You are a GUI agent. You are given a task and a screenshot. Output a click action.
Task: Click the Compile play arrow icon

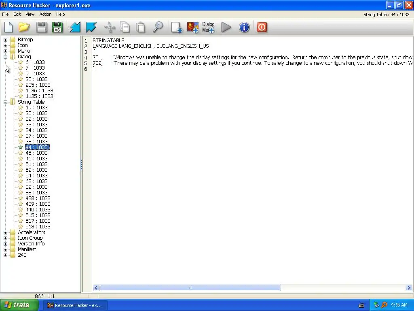click(x=226, y=27)
